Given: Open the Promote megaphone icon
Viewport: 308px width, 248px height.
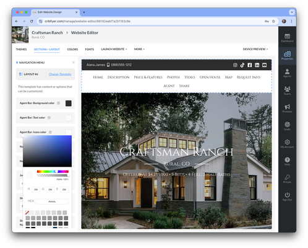Looking at the screenshot, I should click(287, 107).
